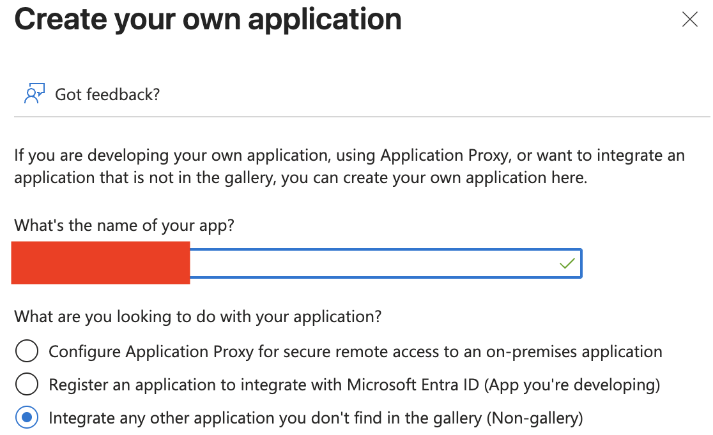The image size is (713, 435).
Task: Click the '(Non-gallery)' text at option end
Action: [535, 418]
